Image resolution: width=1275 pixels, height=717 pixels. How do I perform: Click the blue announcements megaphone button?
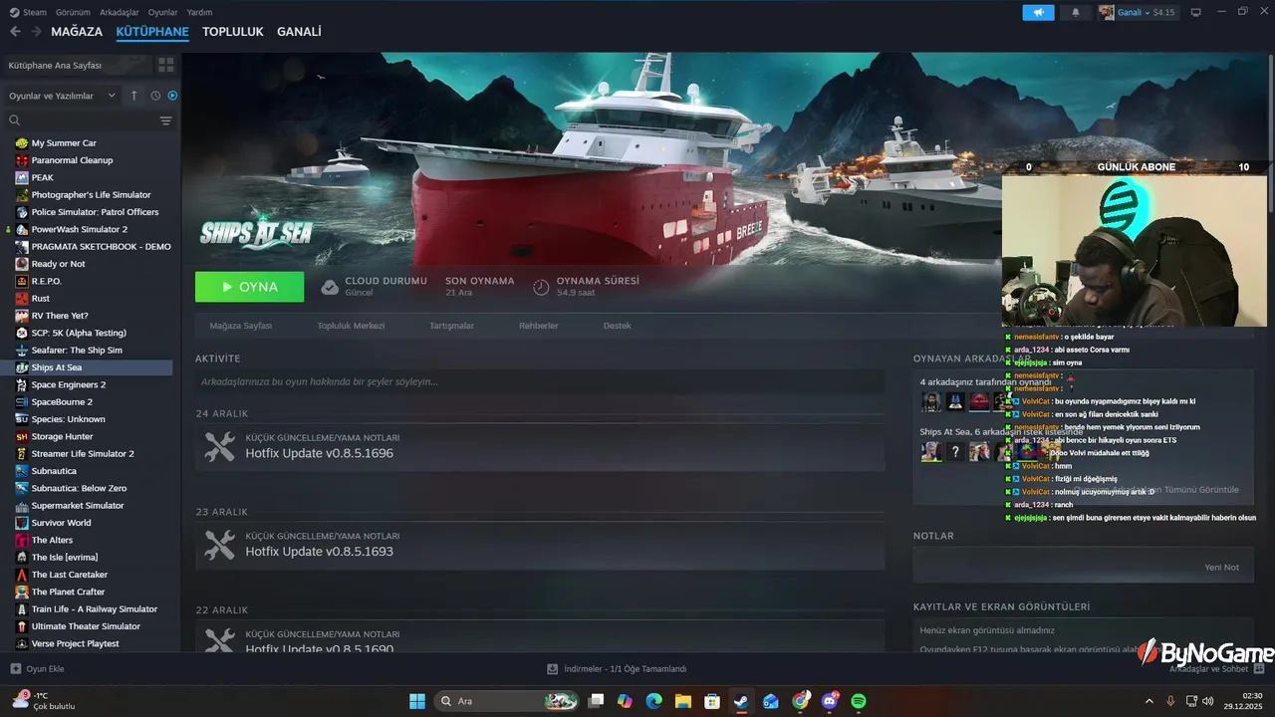point(1038,12)
